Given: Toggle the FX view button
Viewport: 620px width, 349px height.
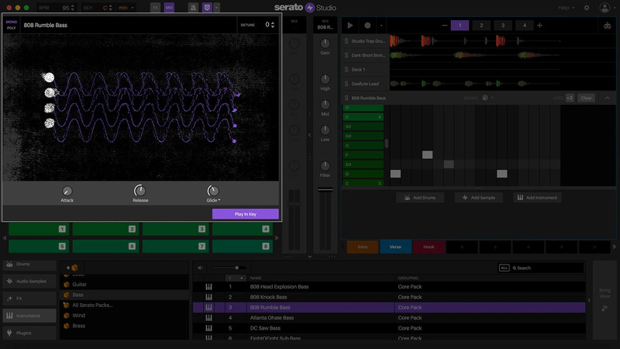Looking at the screenshot, I should (x=155, y=8).
